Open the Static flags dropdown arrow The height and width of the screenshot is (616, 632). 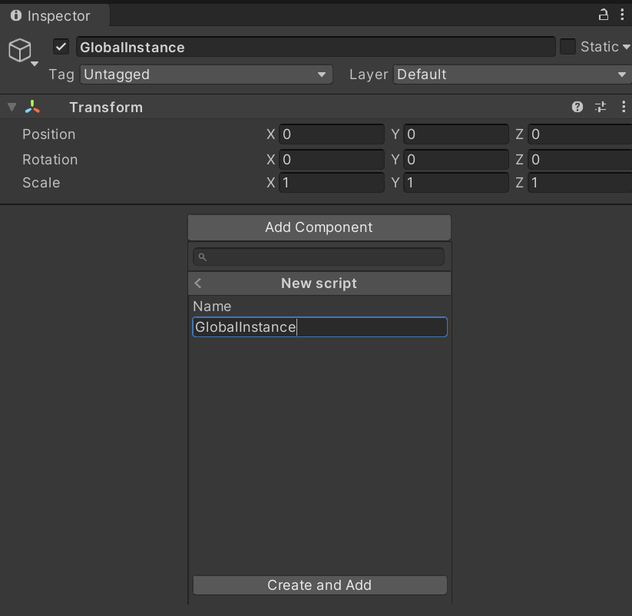[x=627, y=47]
